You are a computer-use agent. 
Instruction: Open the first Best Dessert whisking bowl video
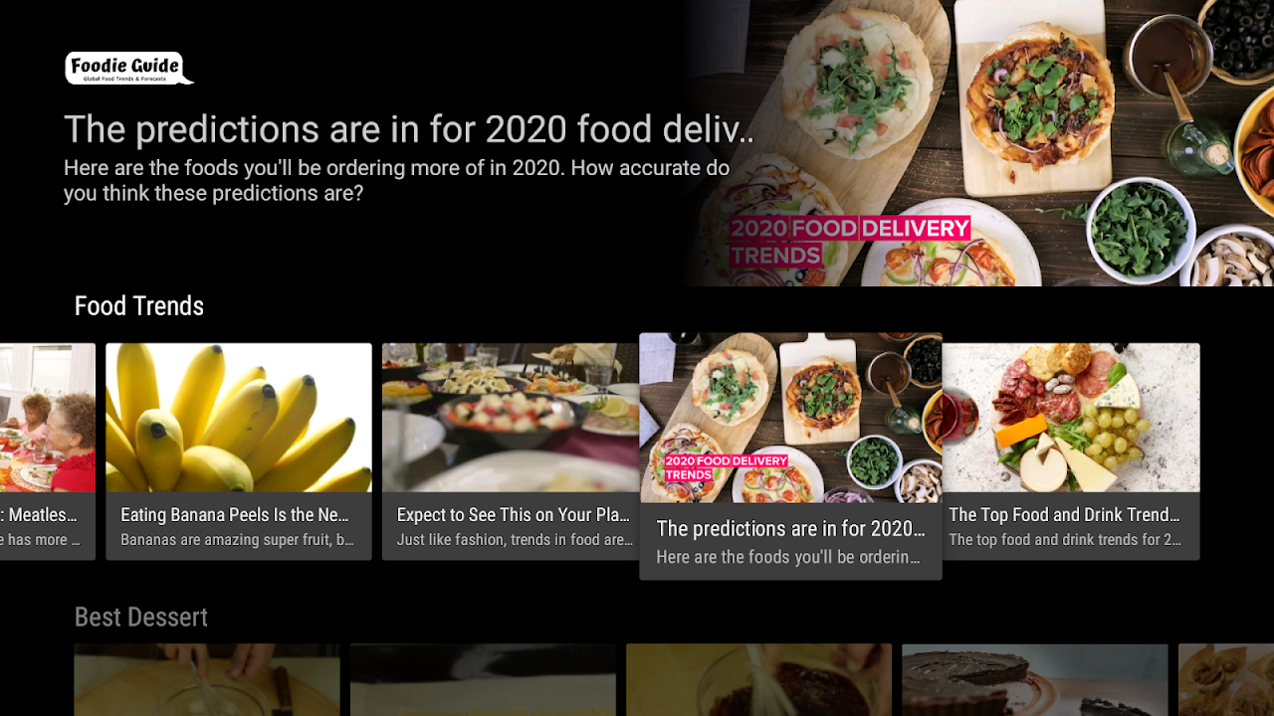pyautogui.click(x=207, y=680)
